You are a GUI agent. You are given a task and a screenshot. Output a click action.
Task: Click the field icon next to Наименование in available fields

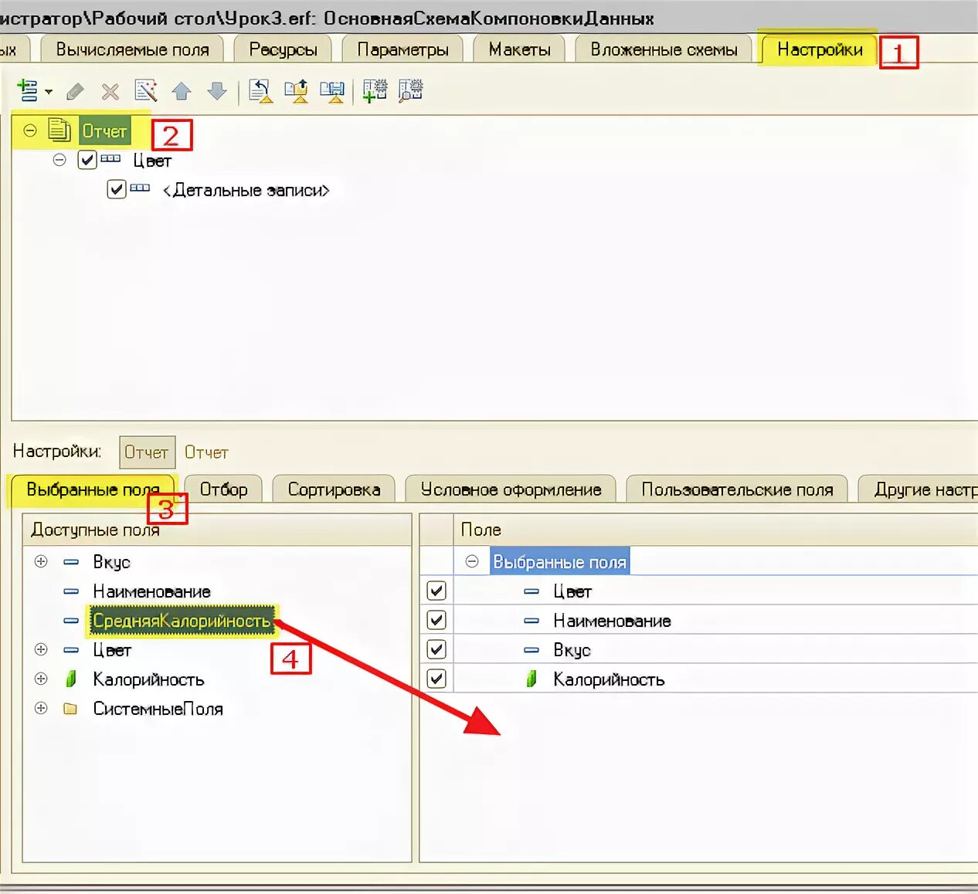coord(71,591)
